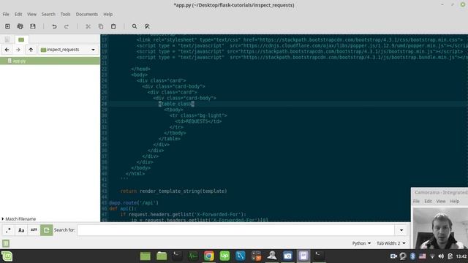The width and height of the screenshot is (468, 263).
Task: Open the Bluetooth tray icon
Action: point(412,256)
